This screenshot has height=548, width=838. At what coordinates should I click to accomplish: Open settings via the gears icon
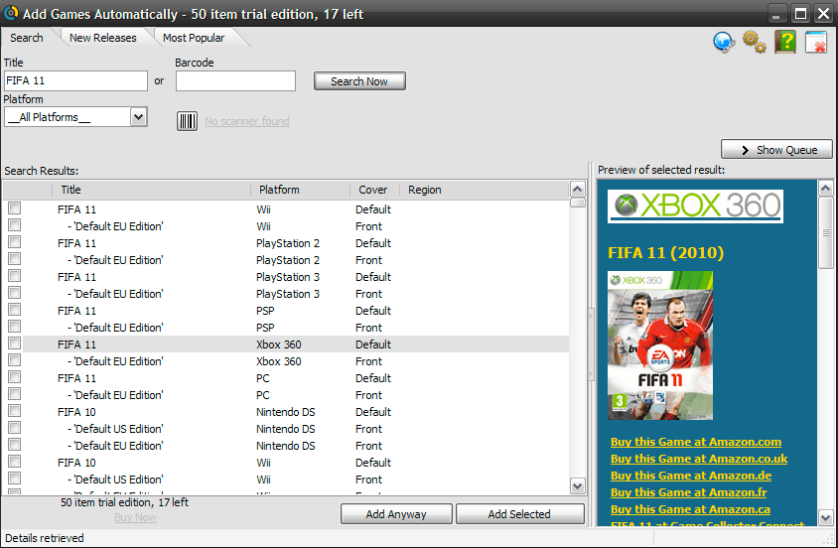[754, 42]
